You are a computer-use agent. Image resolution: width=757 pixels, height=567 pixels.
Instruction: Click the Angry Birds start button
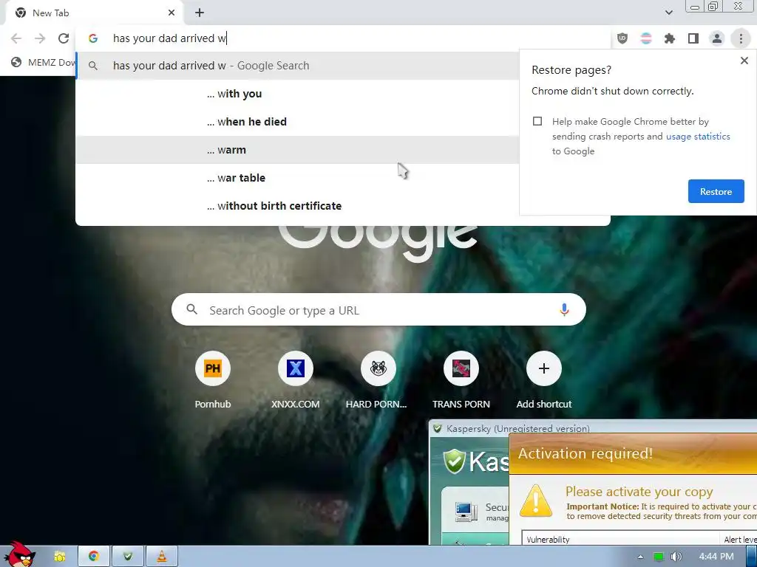coord(19,554)
